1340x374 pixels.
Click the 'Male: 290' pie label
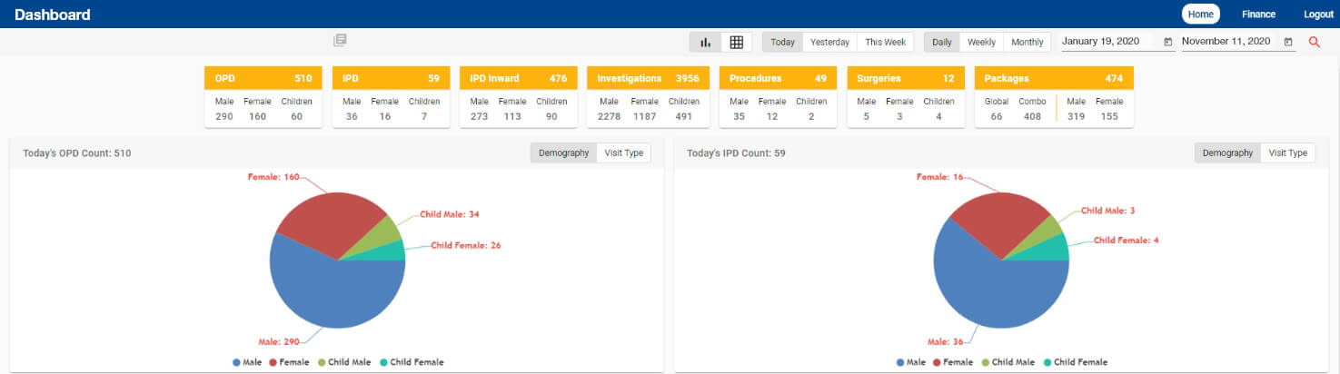tap(281, 342)
